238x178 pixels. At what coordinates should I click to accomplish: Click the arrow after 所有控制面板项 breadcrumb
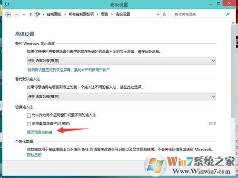98,14
